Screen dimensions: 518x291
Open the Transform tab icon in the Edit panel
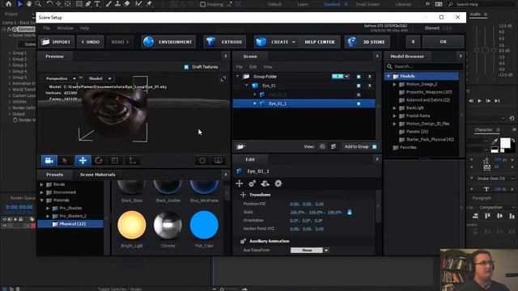pyautogui.click(x=240, y=183)
